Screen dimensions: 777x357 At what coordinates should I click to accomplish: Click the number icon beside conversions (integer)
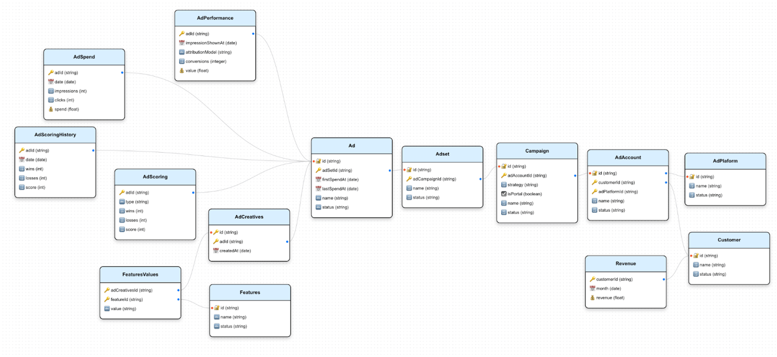tap(181, 61)
